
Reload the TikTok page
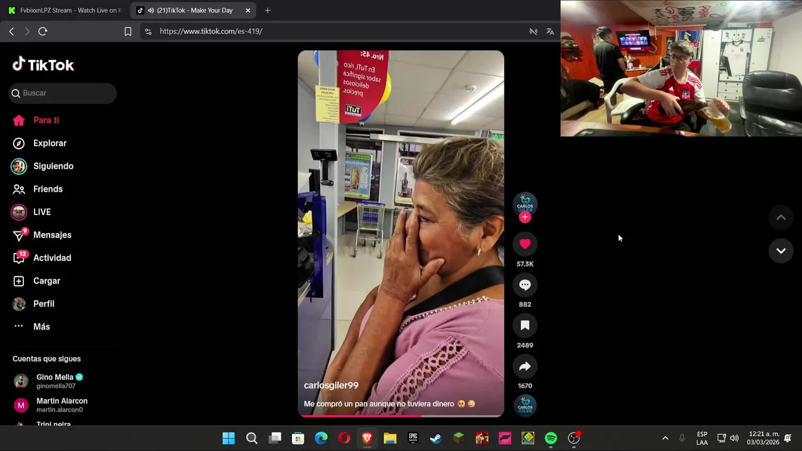(43, 31)
